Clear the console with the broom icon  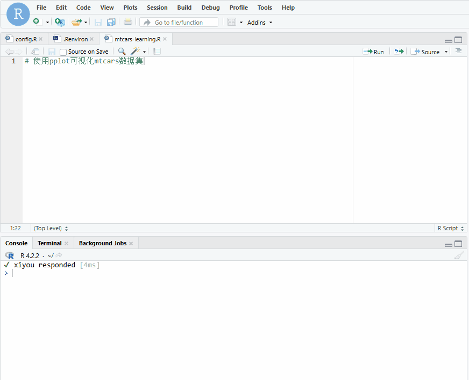[x=458, y=255]
